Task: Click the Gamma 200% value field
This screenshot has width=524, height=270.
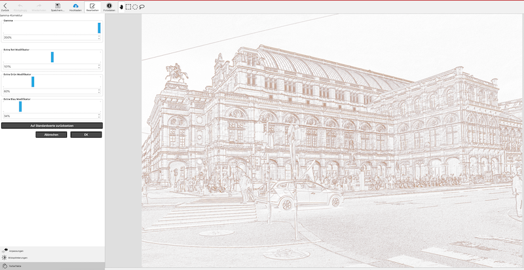Action: [x=50, y=38]
